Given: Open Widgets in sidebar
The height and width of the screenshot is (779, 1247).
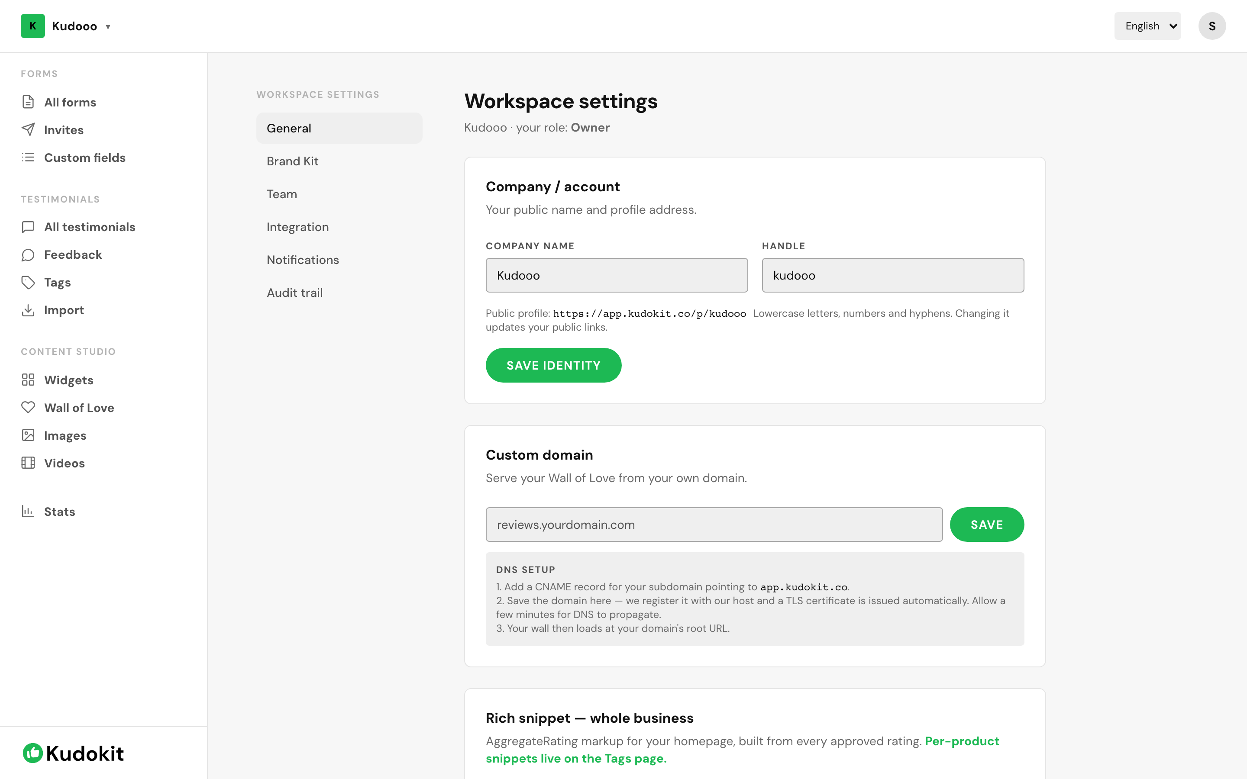Looking at the screenshot, I should coord(68,380).
